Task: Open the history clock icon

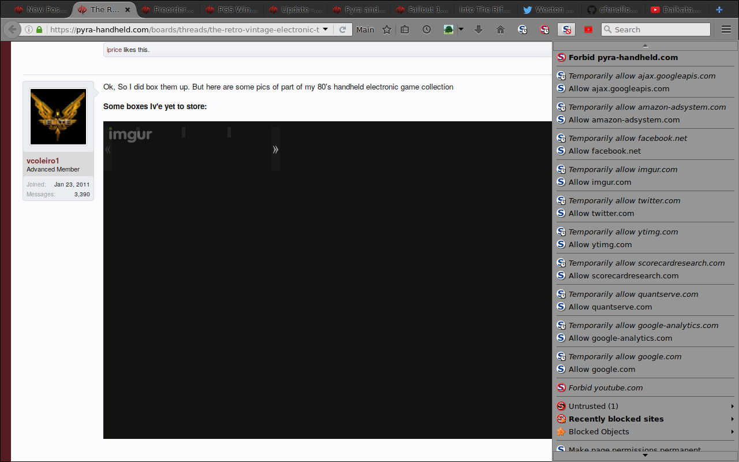Action: (x=426, y=29)
